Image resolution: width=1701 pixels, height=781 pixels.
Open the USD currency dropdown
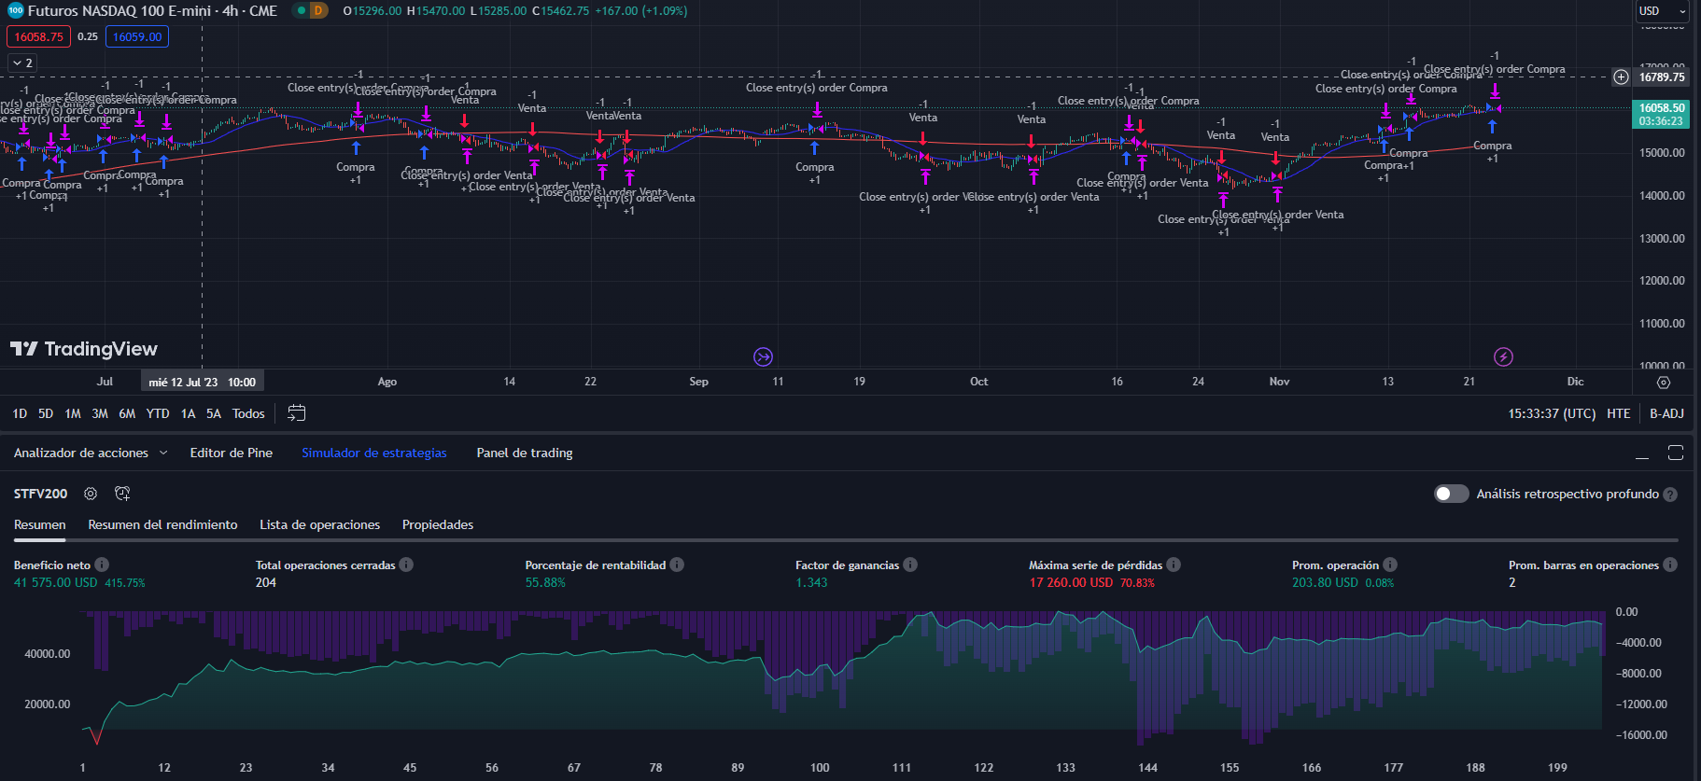[1663, 11]
